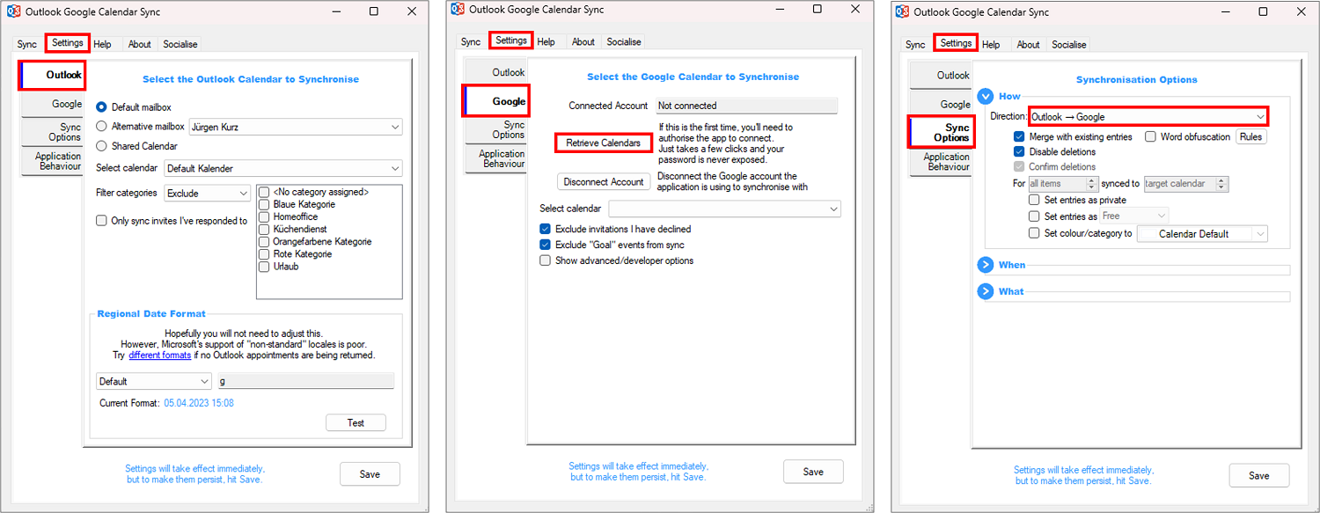
Task: Open the Direction Outlook → Google dropdown
Action: point(1148,116)
